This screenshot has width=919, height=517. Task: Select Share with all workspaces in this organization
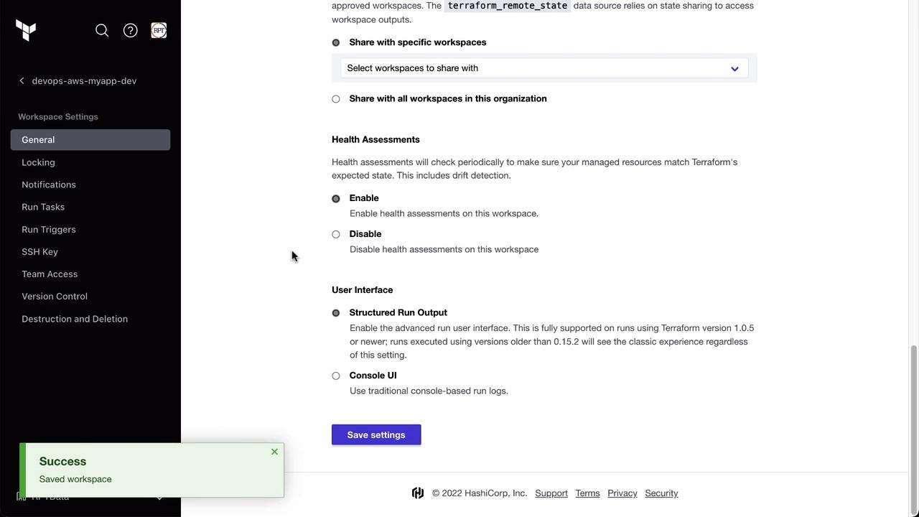click(336, 99)
